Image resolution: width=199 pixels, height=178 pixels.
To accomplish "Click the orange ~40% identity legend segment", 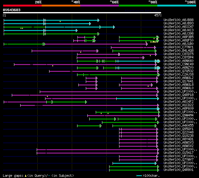I will pyautogui.click(x=61, y=6).
